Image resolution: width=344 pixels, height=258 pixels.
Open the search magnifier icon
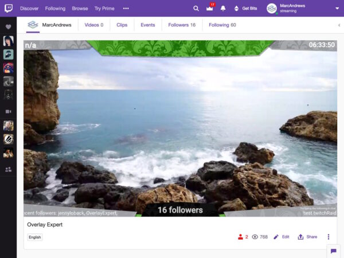[196, 9]
